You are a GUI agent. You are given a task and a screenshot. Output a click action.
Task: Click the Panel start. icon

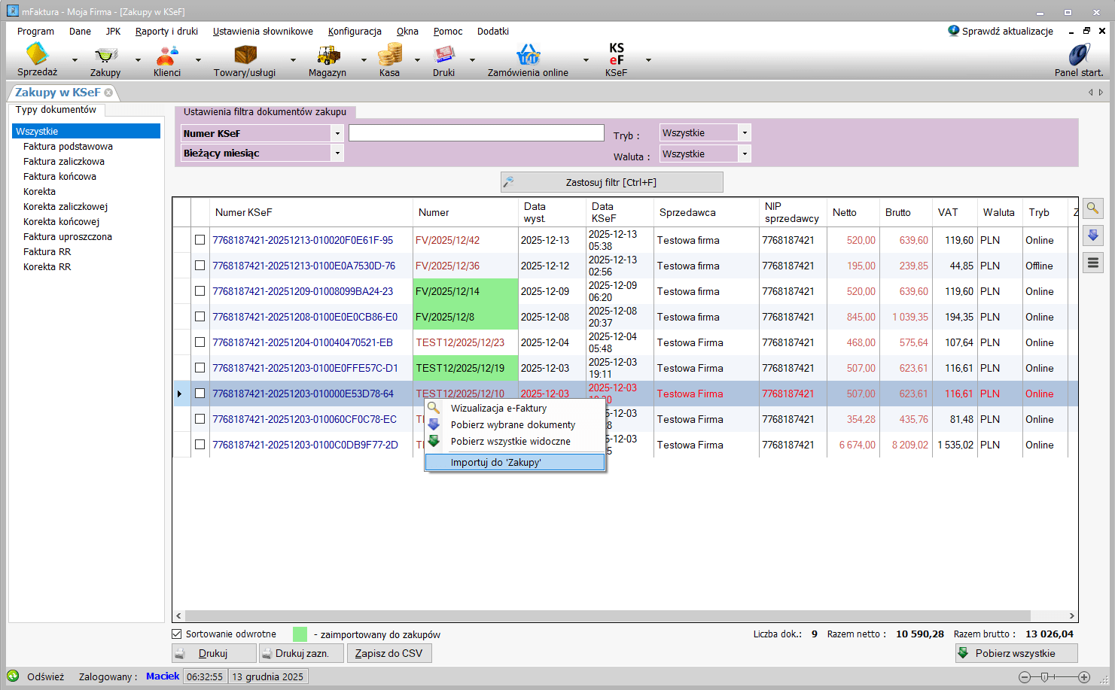point(1079,55)
